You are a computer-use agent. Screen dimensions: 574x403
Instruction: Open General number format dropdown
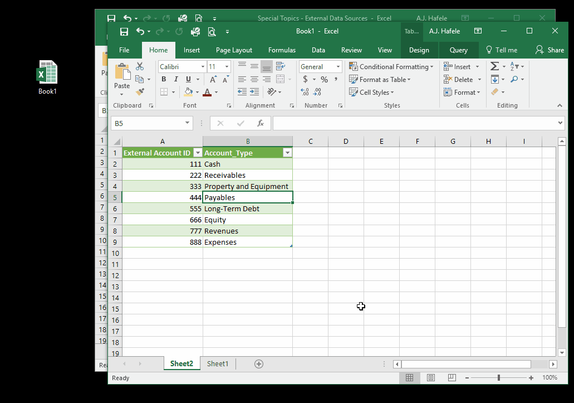coord(338,67)
